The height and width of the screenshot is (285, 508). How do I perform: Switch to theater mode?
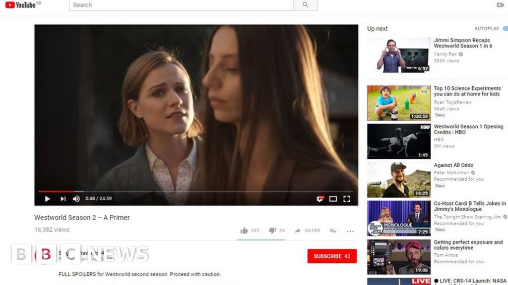[x=333, y=199]
